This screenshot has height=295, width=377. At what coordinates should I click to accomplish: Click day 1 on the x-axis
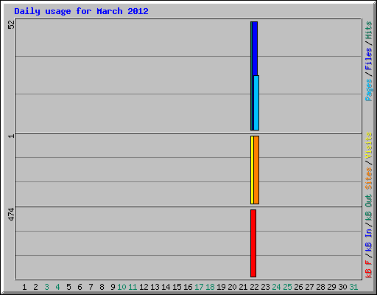tap(24, 287)
